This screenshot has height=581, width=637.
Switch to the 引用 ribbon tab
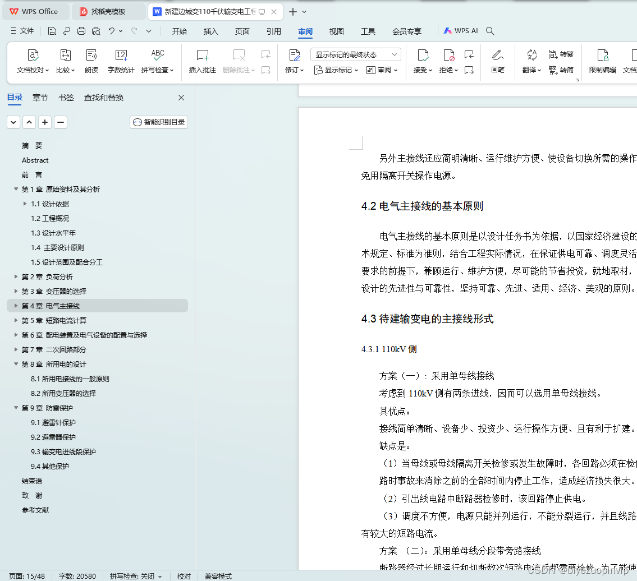274,31
